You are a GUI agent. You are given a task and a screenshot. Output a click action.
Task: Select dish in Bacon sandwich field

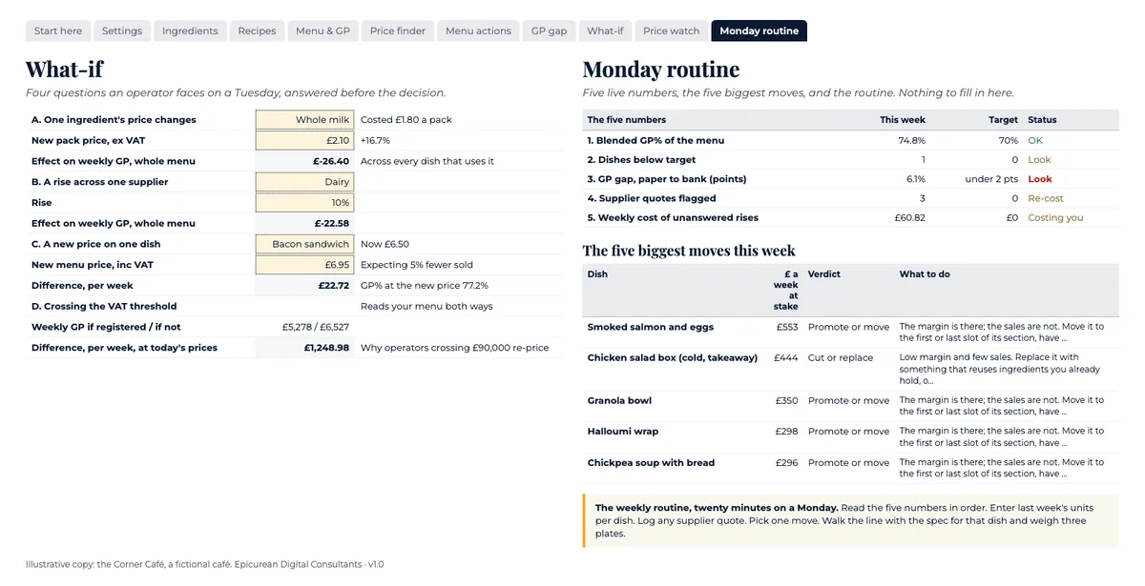click(304, 244)
